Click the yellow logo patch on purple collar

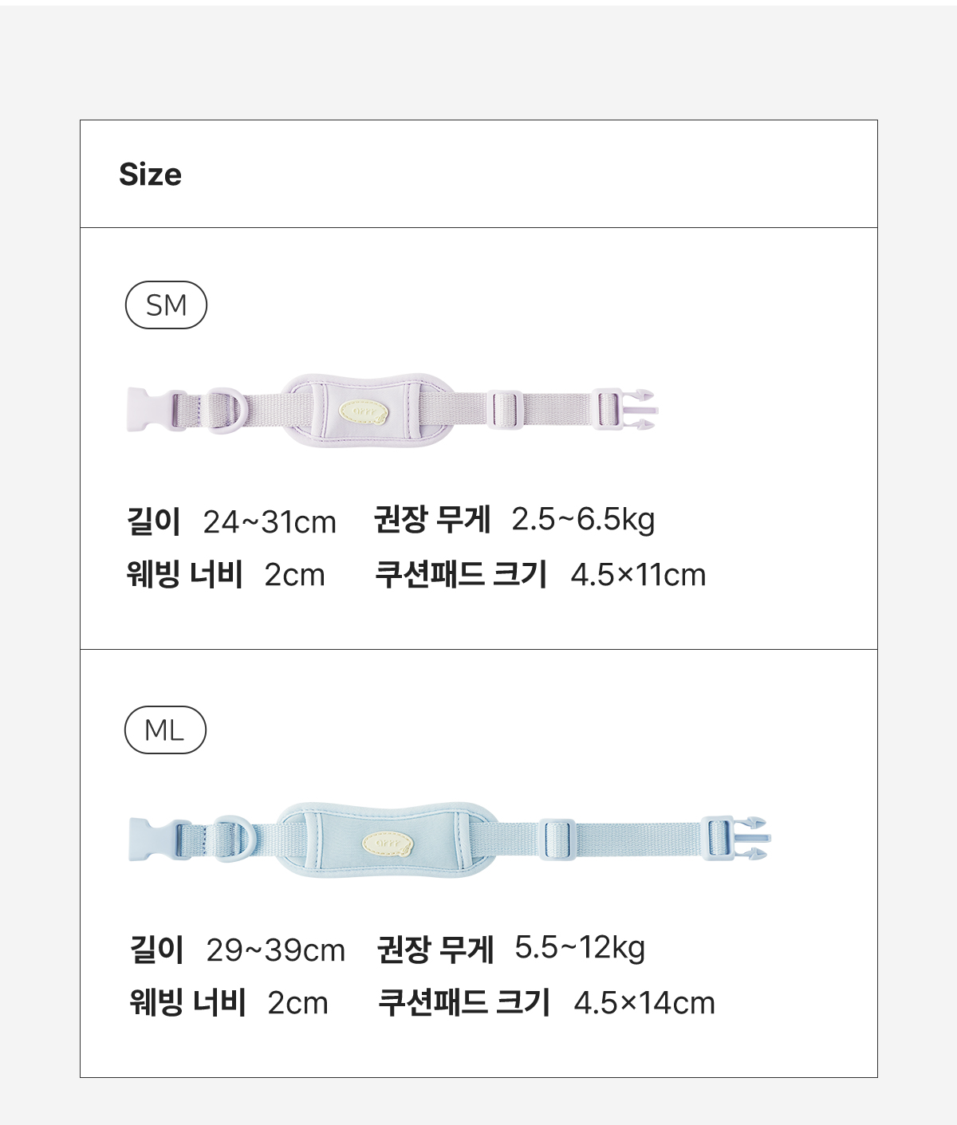(364, 411)
